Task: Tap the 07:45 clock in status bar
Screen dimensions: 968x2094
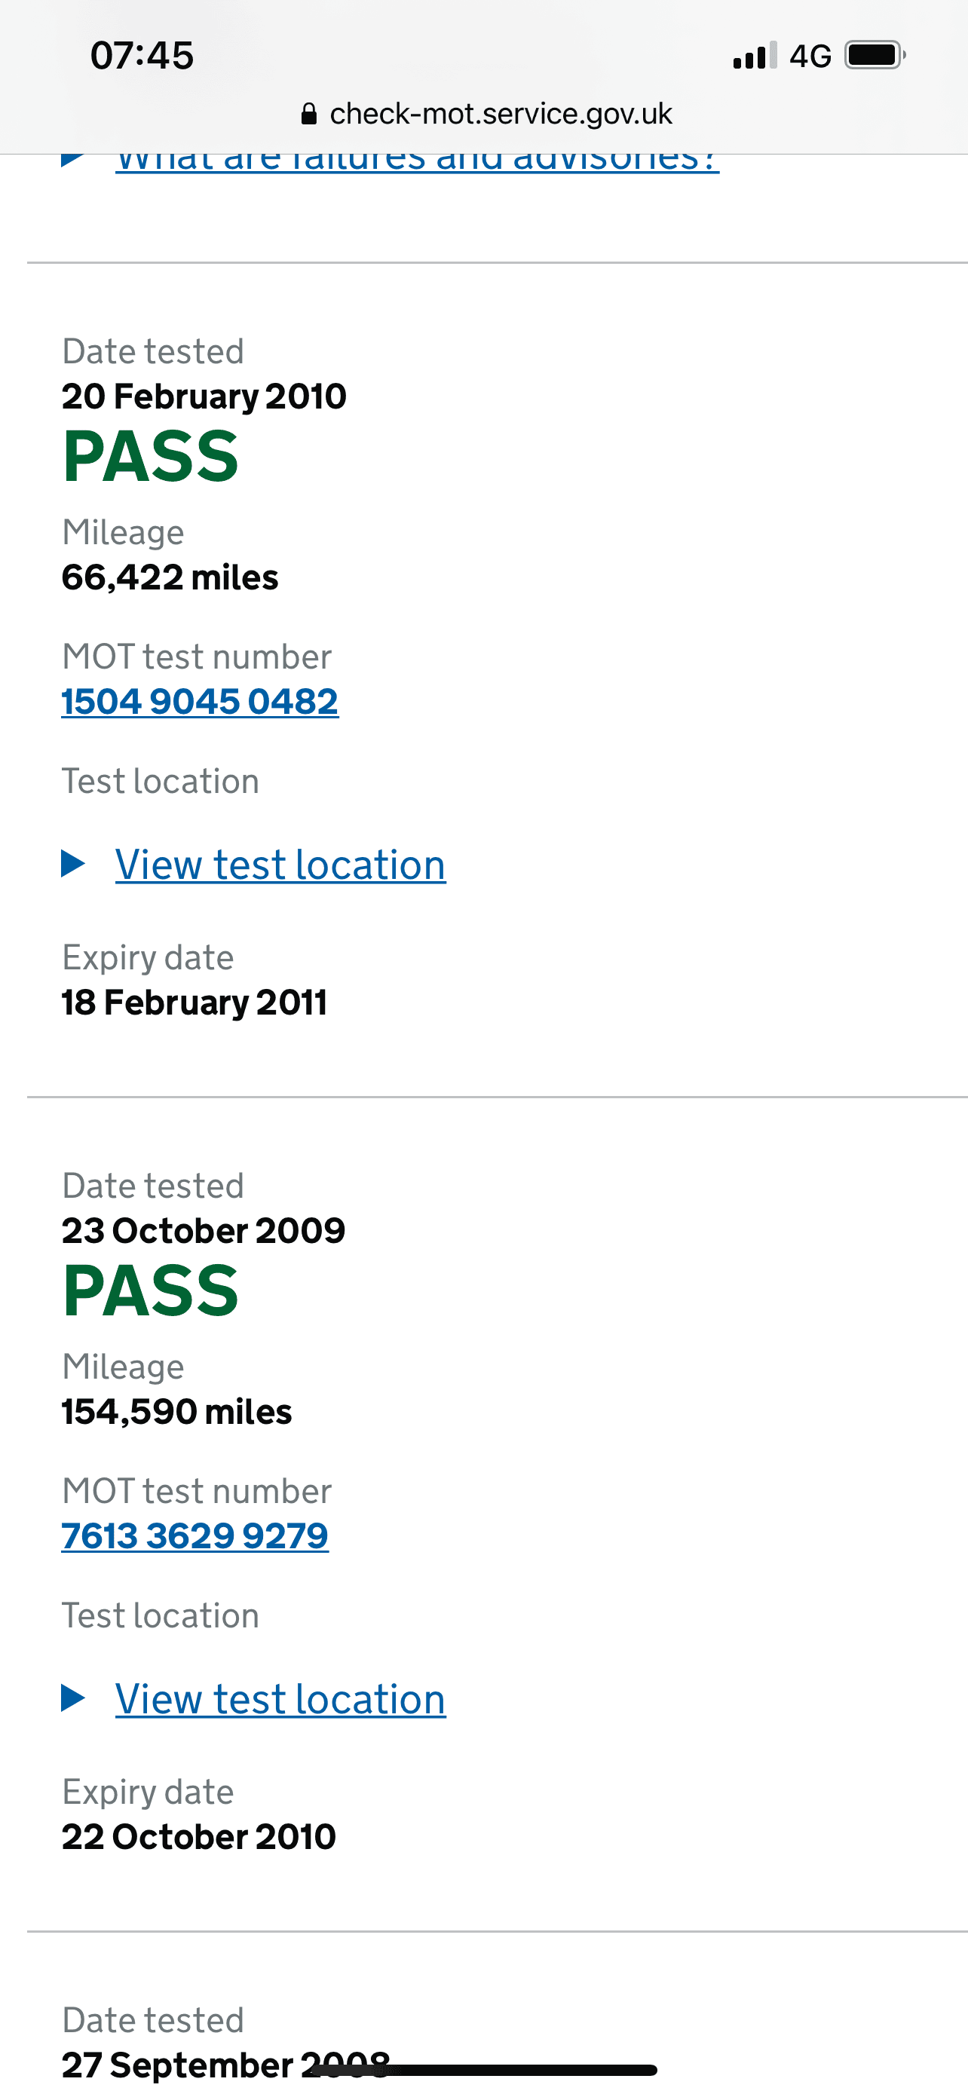Action: pyautogui.click(x=142, y=55)
